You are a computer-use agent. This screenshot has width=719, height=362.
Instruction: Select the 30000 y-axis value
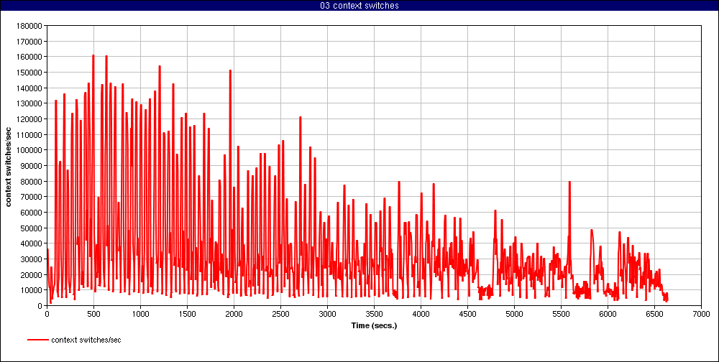pos(31,259)
